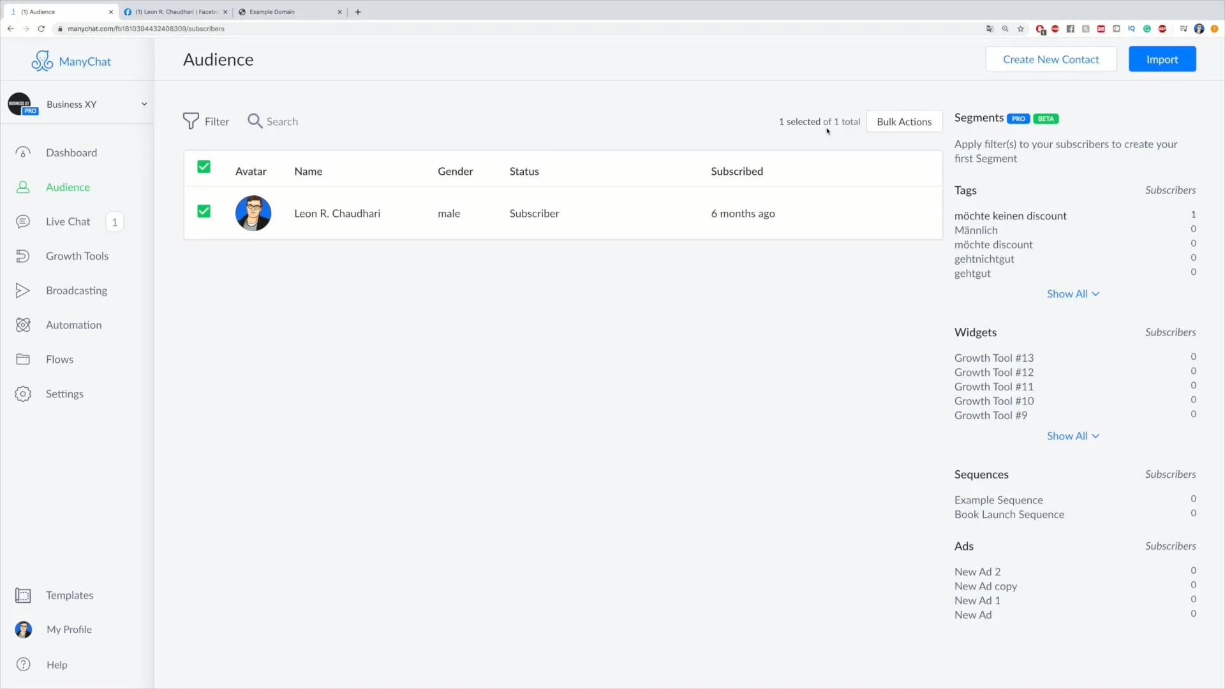The height and width of the screenshot is (689, 1225).
Task: Click the Automation atom icon
Action: (23, 325)
